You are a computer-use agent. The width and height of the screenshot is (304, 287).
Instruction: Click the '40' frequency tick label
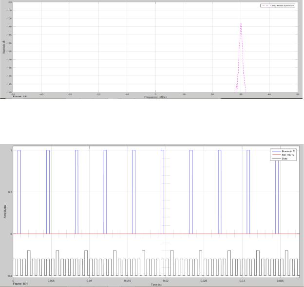click(x=269, y=94)
